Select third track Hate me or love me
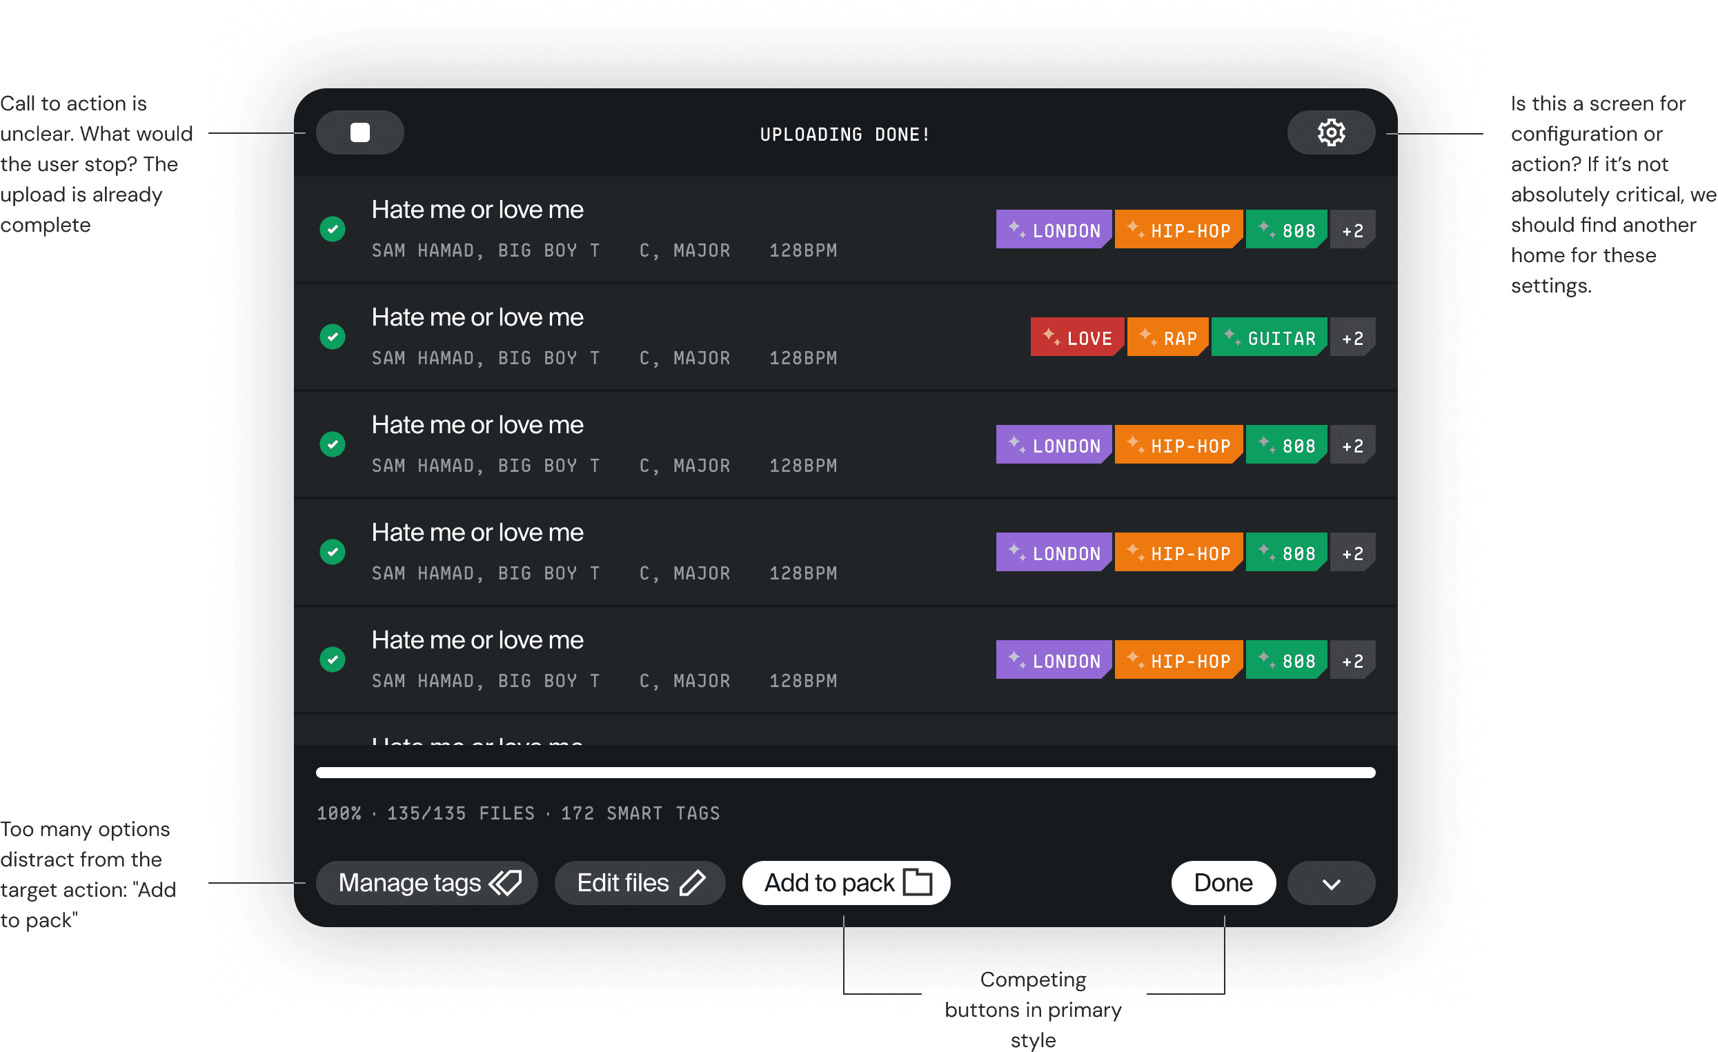1718x1052 pixels. (x=477, y=424)
